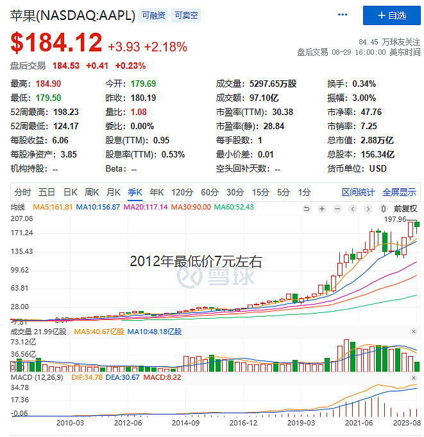Viewport: 424px width, 437px height.
Task: Close the 成交量 volume panel
Action: pos(414,332)
